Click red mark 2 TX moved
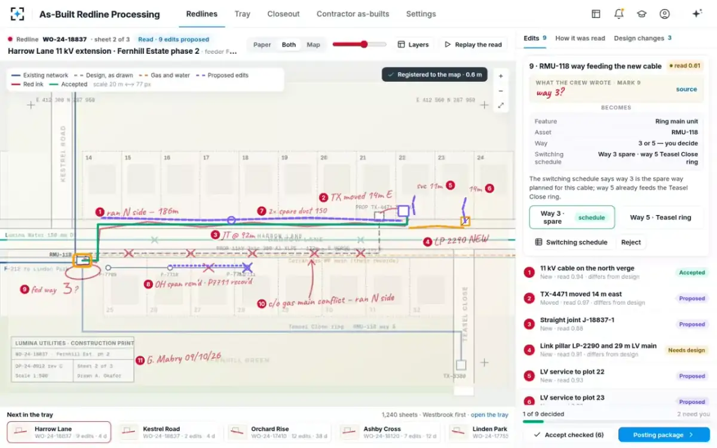Viewport: 717px width, 448px height. [x=323, y=197]
